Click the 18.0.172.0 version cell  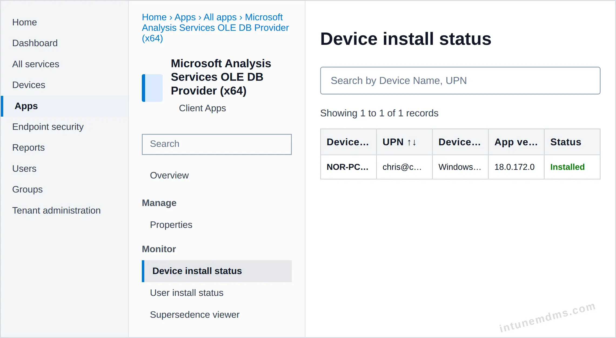point(516,167)
